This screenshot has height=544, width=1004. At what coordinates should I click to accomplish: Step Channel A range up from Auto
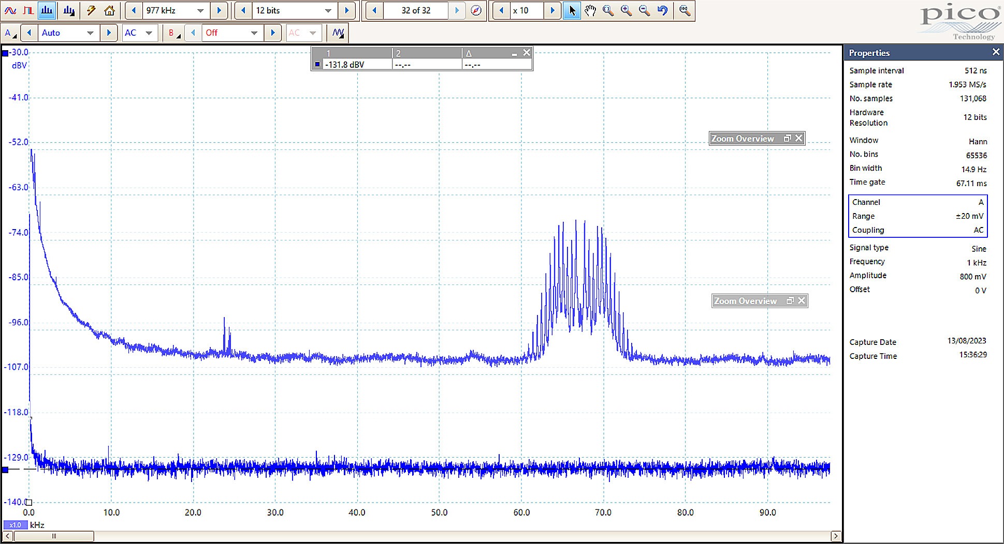click(x=109, y=33)
